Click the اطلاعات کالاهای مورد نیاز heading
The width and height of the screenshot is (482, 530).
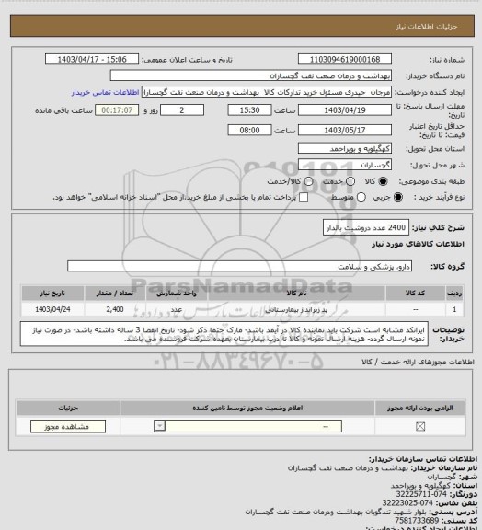tap(418, 244)
